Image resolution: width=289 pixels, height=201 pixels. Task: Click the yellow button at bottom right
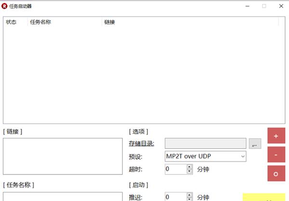point(264,197)
